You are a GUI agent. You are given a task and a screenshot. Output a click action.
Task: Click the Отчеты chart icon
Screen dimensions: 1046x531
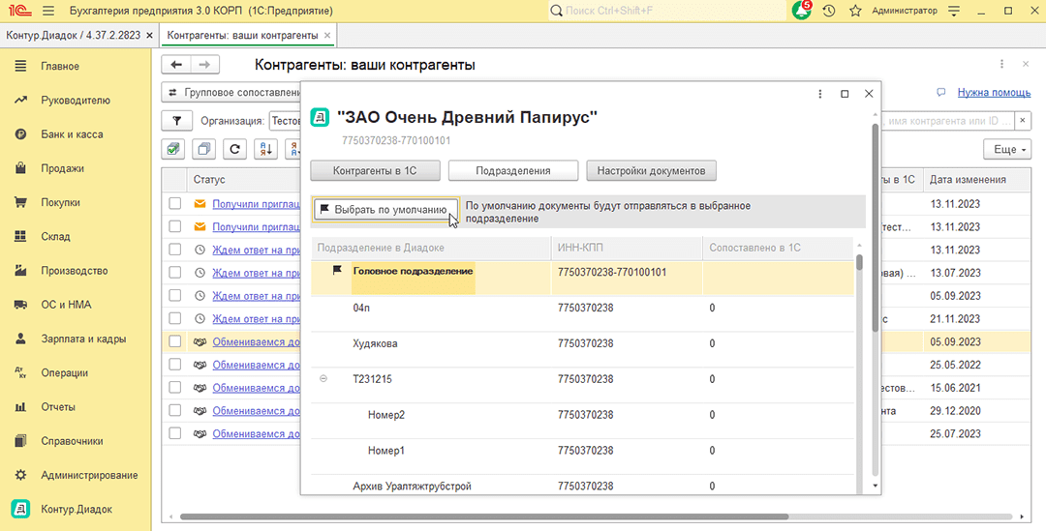[x=20, y=406]
